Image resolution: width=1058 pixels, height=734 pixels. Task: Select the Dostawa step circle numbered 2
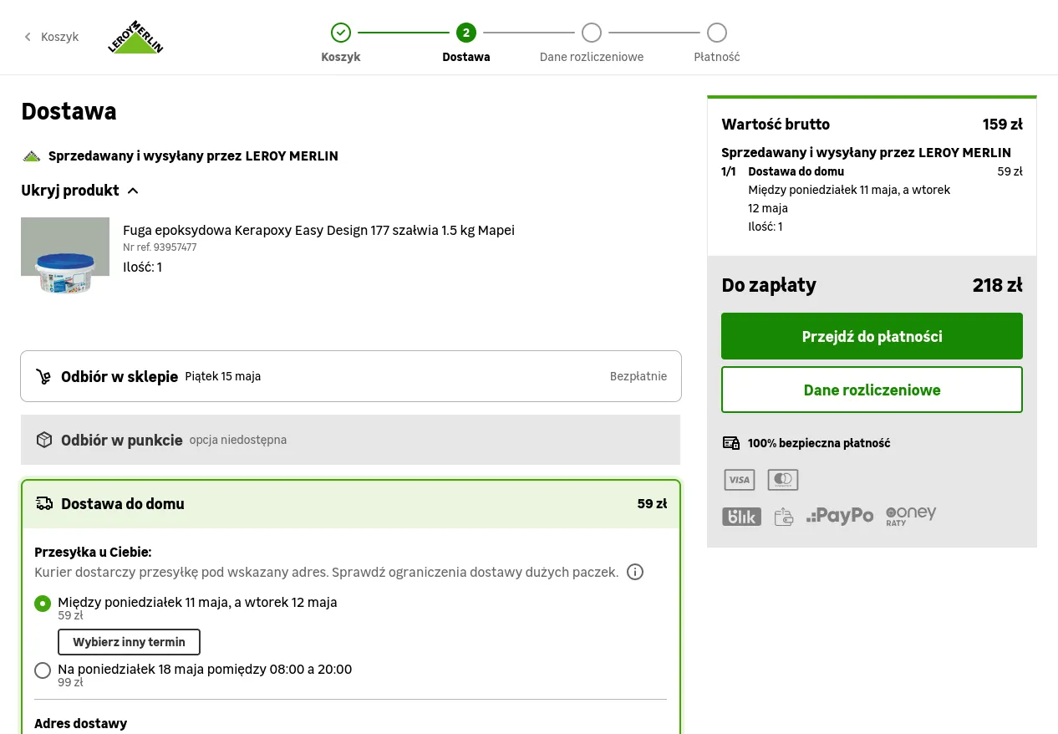466,33
